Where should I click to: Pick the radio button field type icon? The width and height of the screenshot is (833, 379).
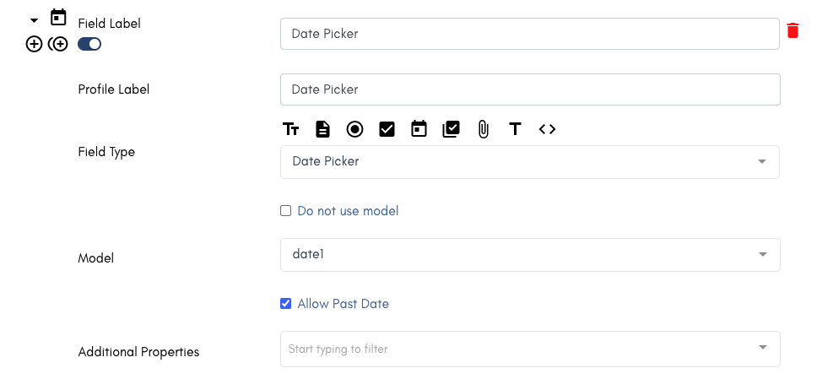(x=354, y=129)
